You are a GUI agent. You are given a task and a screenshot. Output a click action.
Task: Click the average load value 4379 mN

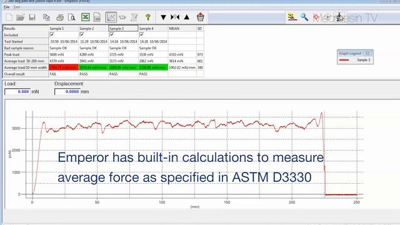point(57,61)
